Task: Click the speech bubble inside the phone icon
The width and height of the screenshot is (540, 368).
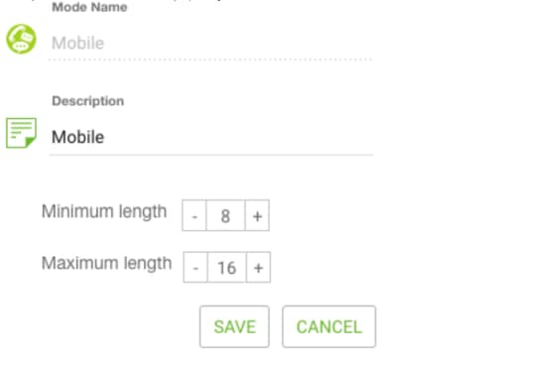Action: (x=20, y=47)
